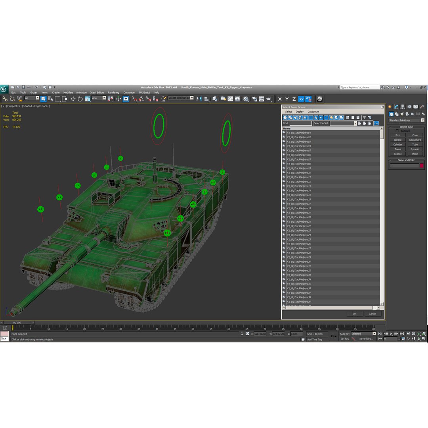
Task: Toggle the Percent Snap icon
Action: click(148, 99)
